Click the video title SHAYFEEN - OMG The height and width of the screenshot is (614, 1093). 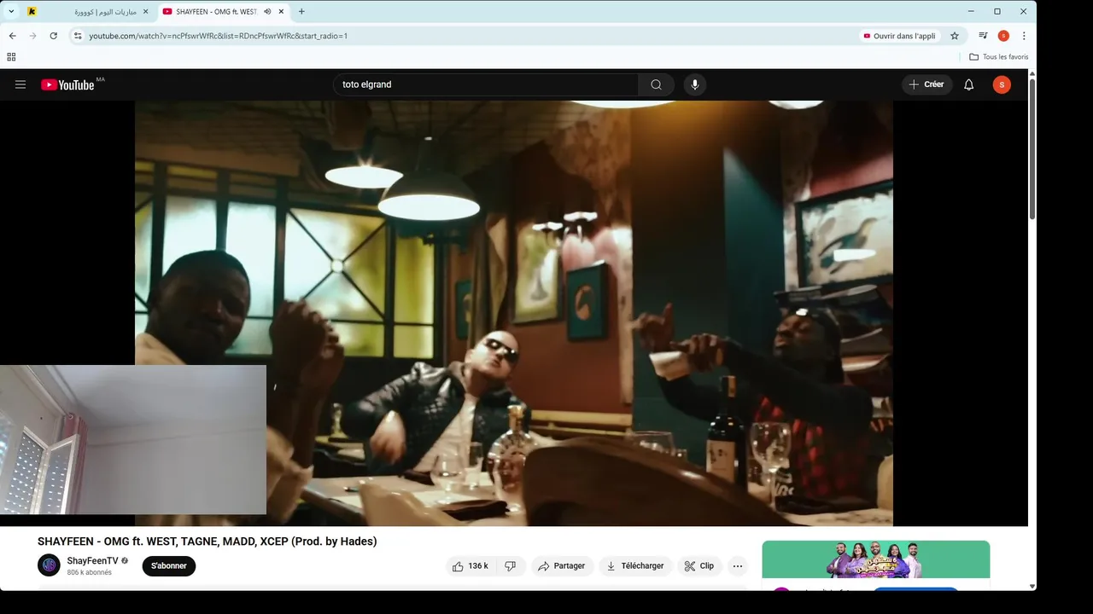coord(207,542)
